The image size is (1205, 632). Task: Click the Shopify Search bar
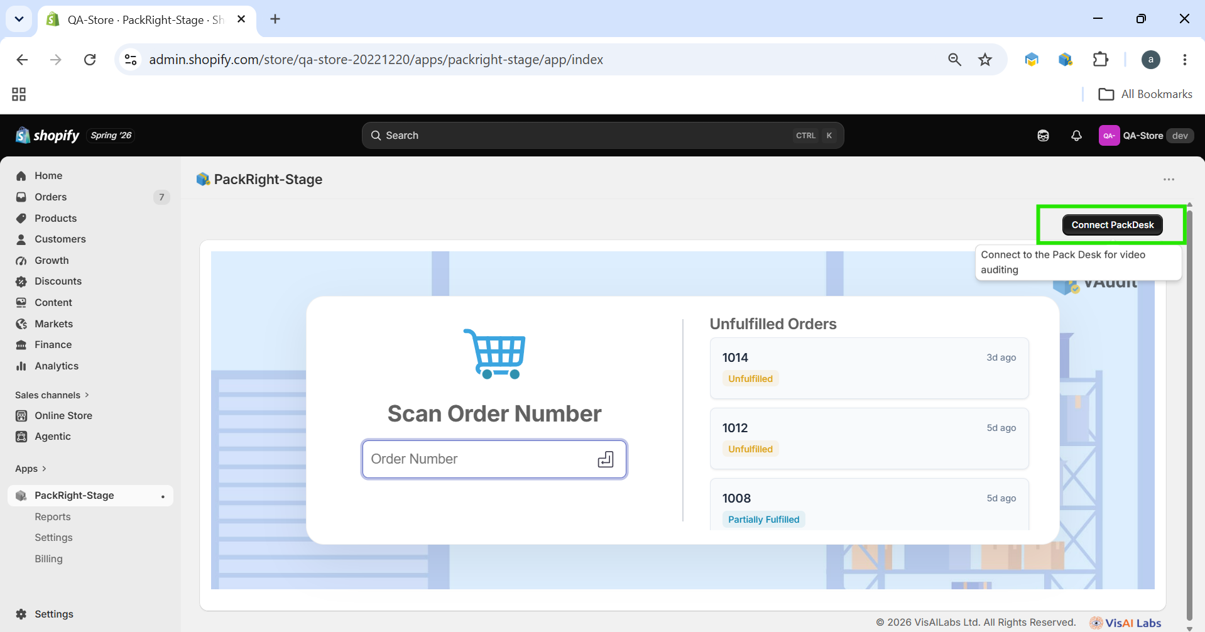point(602,136)
